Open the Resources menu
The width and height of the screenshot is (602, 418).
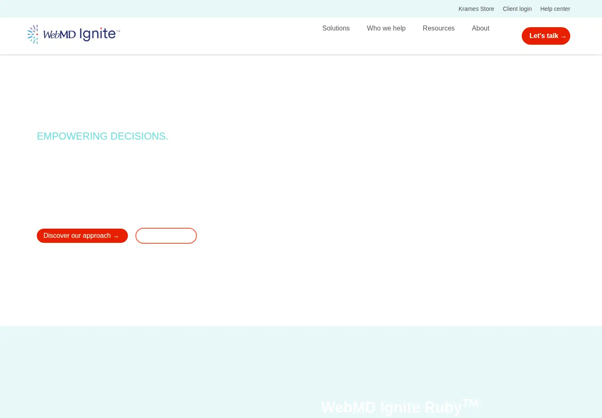(x=439, y=28)
